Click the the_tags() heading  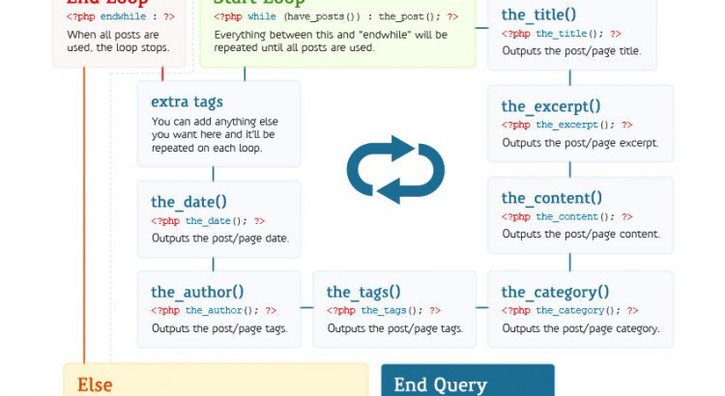pos(363,292)
